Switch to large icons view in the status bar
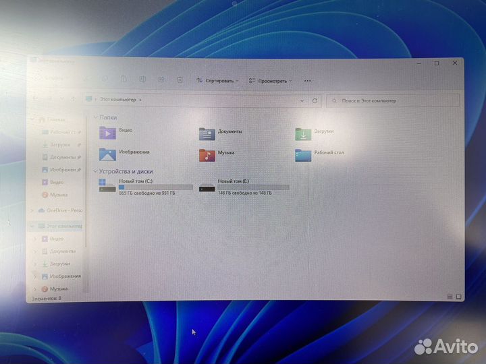Image resolution: width=486 pixels, height=364 pixels. [459, 297]
